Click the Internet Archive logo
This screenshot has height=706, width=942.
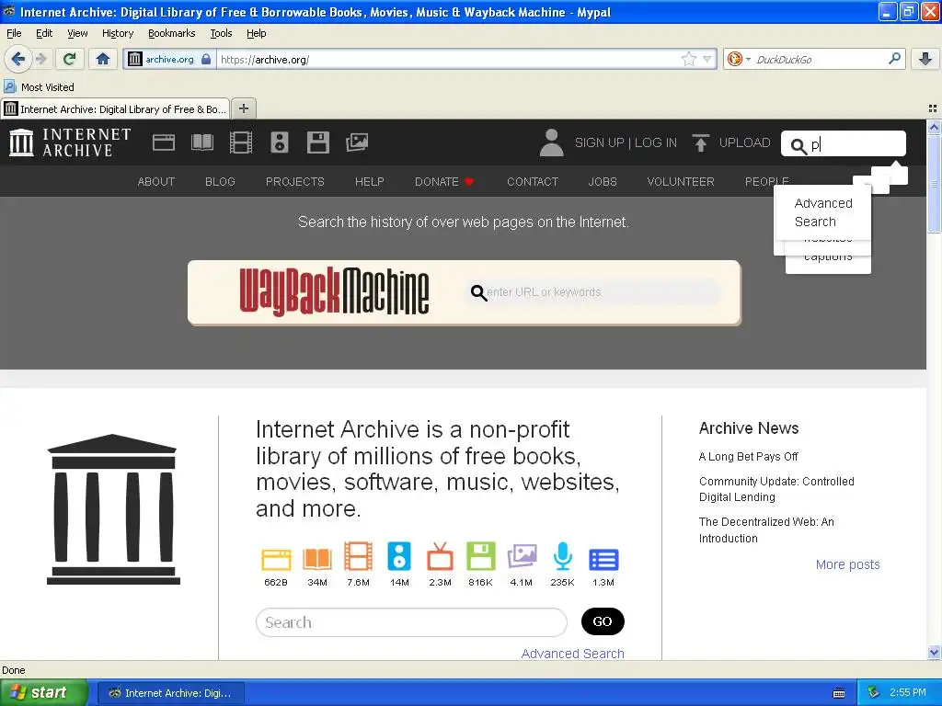(70, 142)
